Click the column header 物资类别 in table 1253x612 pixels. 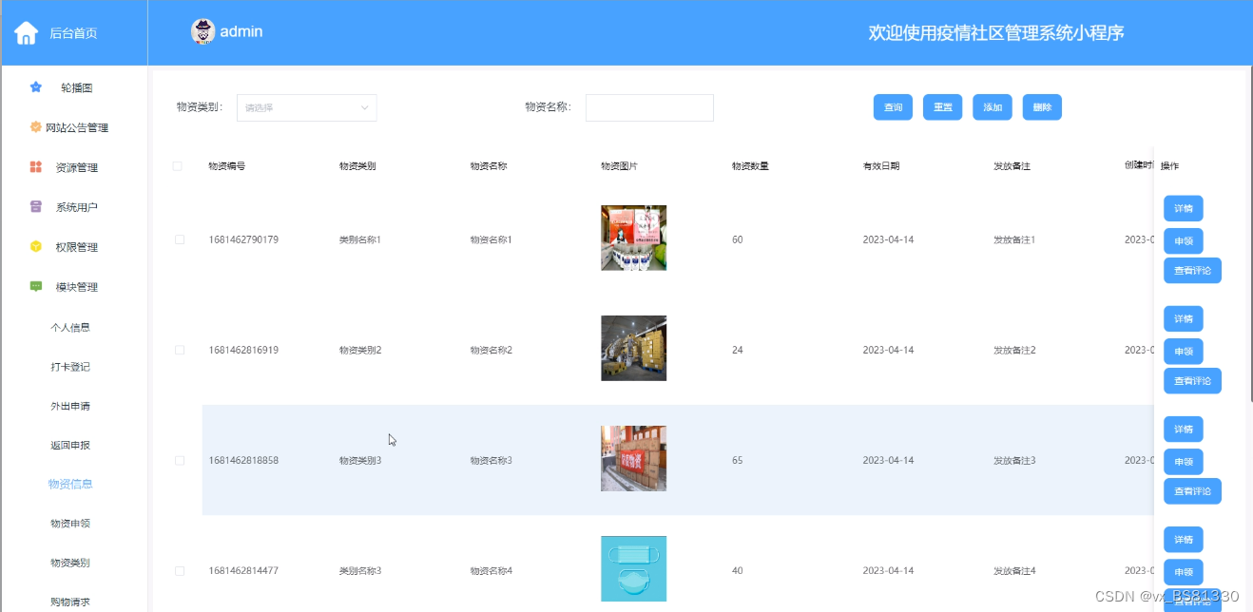[357, 166]
